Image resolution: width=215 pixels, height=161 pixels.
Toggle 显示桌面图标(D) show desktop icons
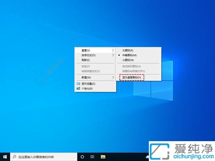click(138, 77)
